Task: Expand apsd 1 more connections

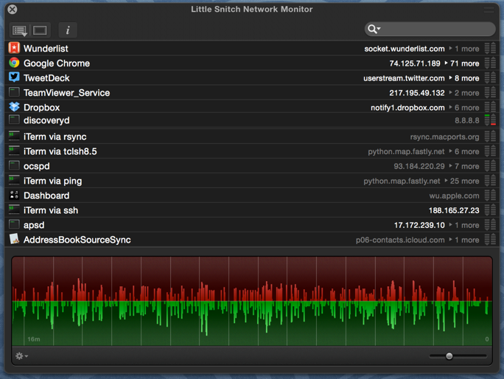Action: point(464,225)
